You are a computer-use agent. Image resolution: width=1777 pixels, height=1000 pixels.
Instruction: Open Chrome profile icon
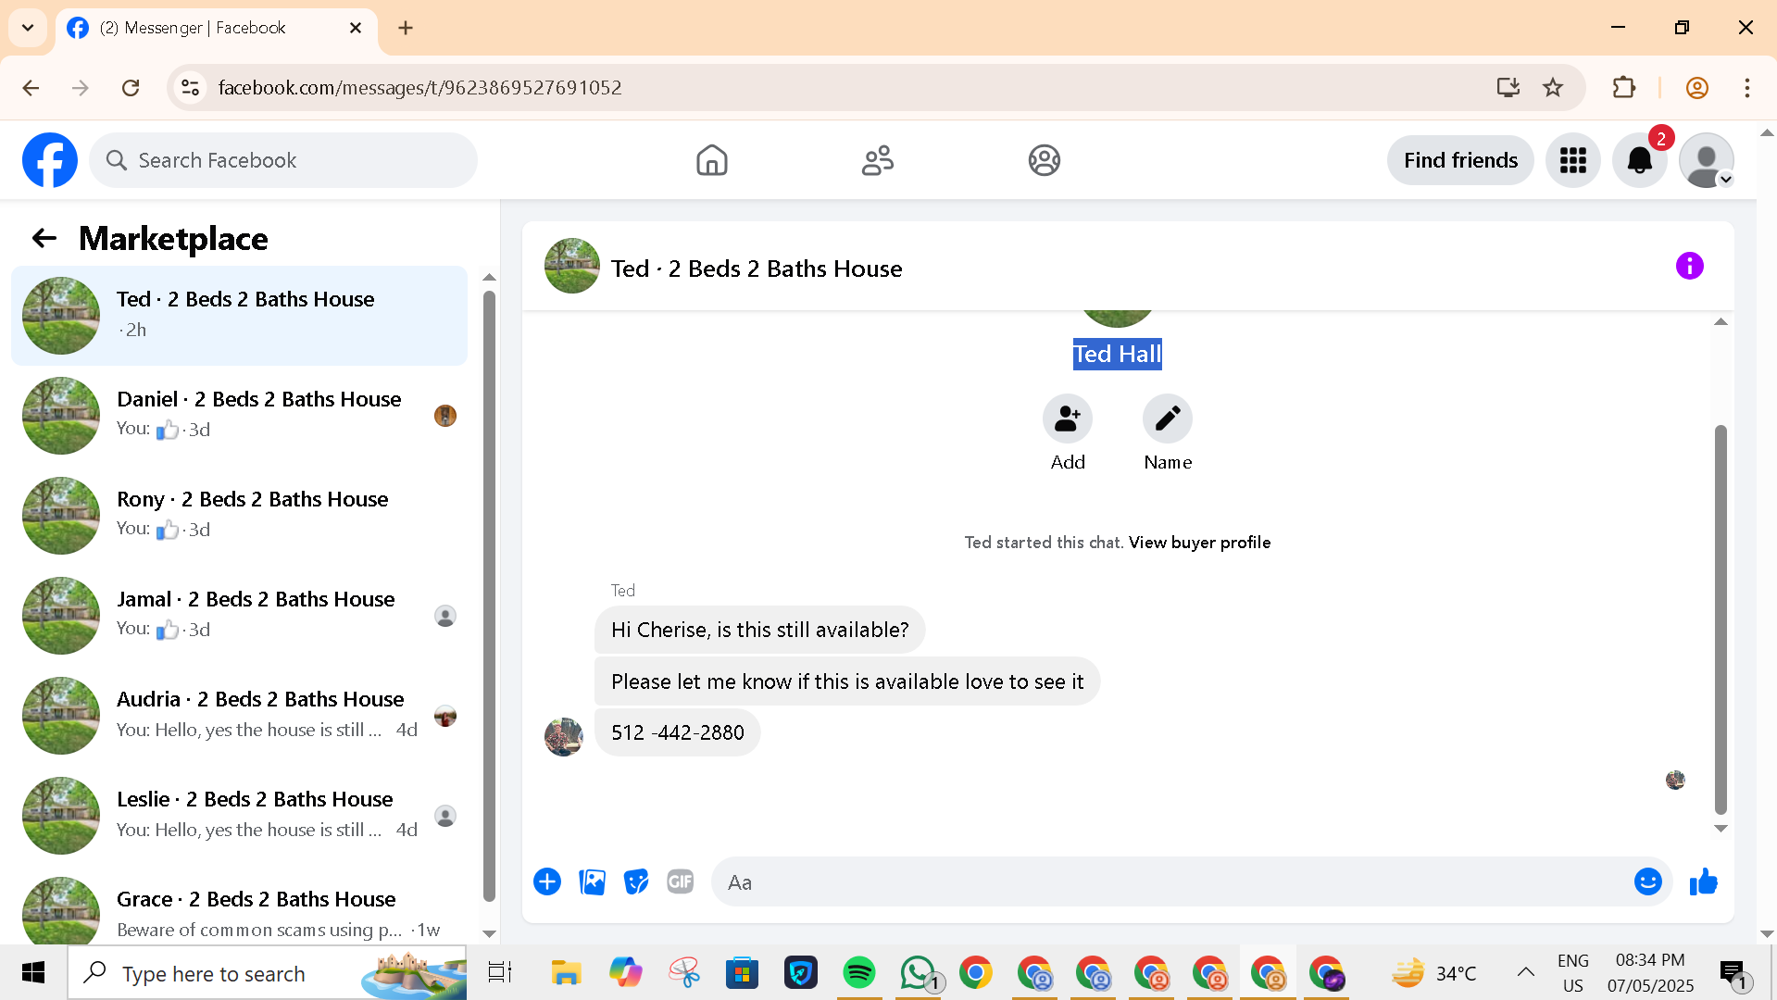coord(1696,88)
